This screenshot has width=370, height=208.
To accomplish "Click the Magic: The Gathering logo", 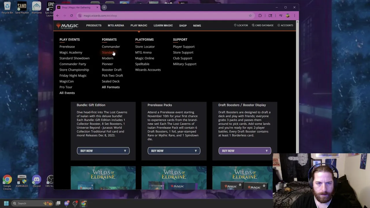I will 67,26.
